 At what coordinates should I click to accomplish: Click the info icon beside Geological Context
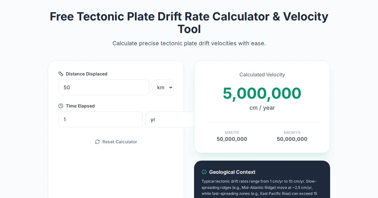(204, 172)
